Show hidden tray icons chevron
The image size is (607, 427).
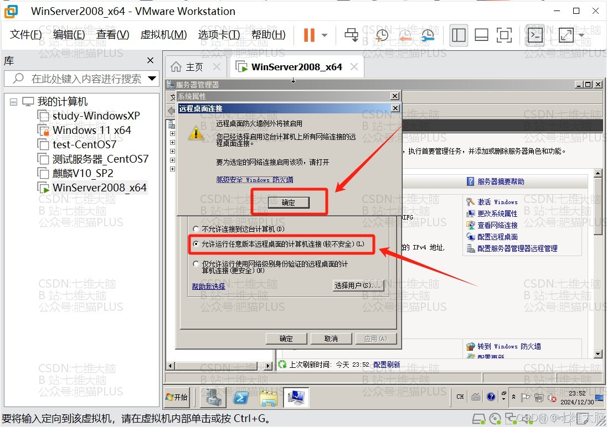tap(514, 397)
